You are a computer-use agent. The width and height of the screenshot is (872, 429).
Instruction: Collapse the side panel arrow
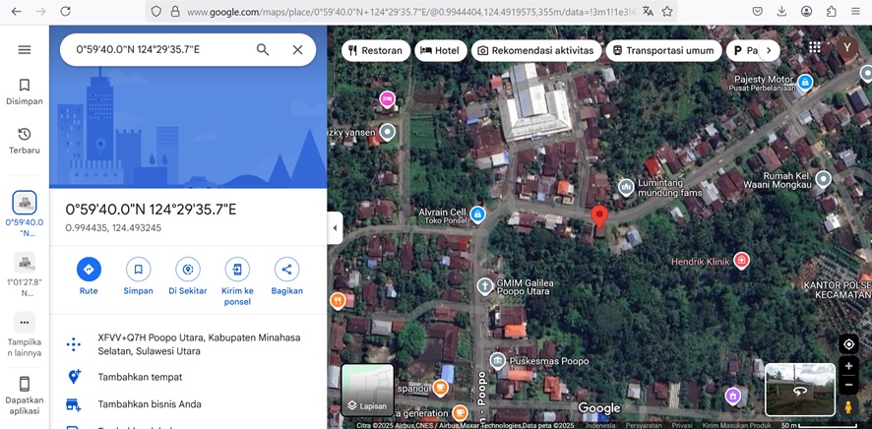pos(335,228)
